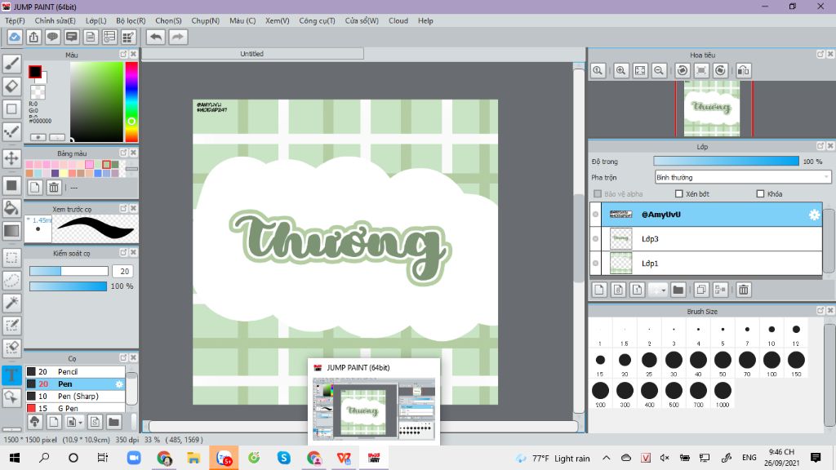Image resolution: width=836 pixels, height=470 pixels.
Task: Open the add brush dropdown in the Cọ panel
Action: click(81, 423)
